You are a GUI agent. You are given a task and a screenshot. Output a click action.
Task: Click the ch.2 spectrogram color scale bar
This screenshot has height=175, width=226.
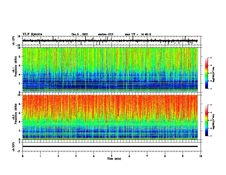point(206,120)
